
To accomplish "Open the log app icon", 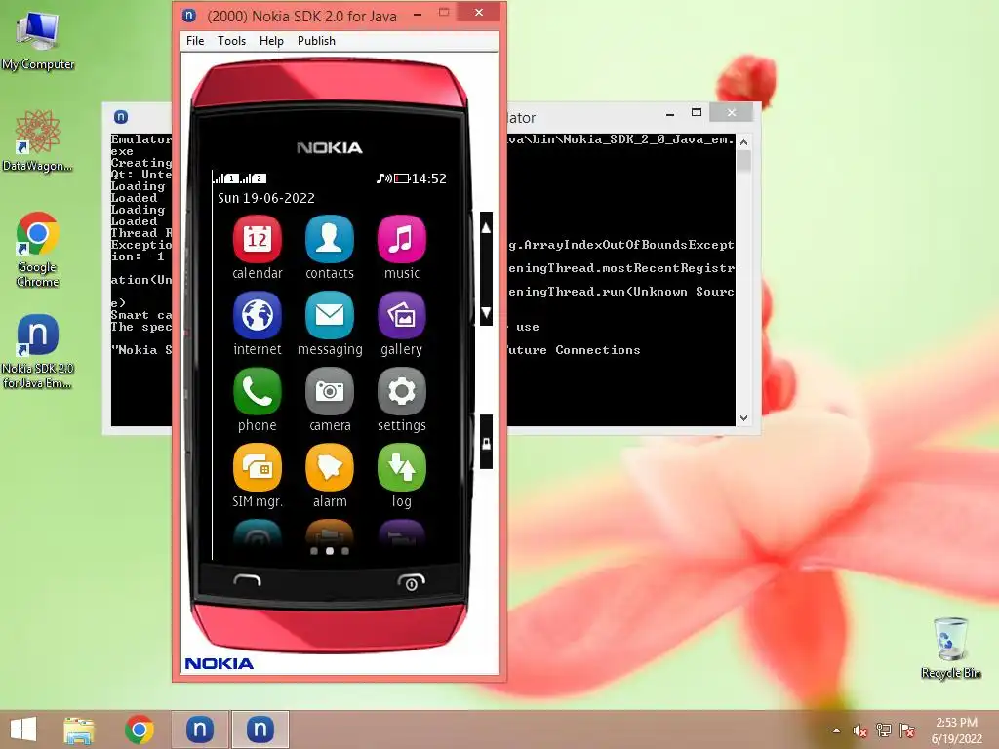I will 401,467.
